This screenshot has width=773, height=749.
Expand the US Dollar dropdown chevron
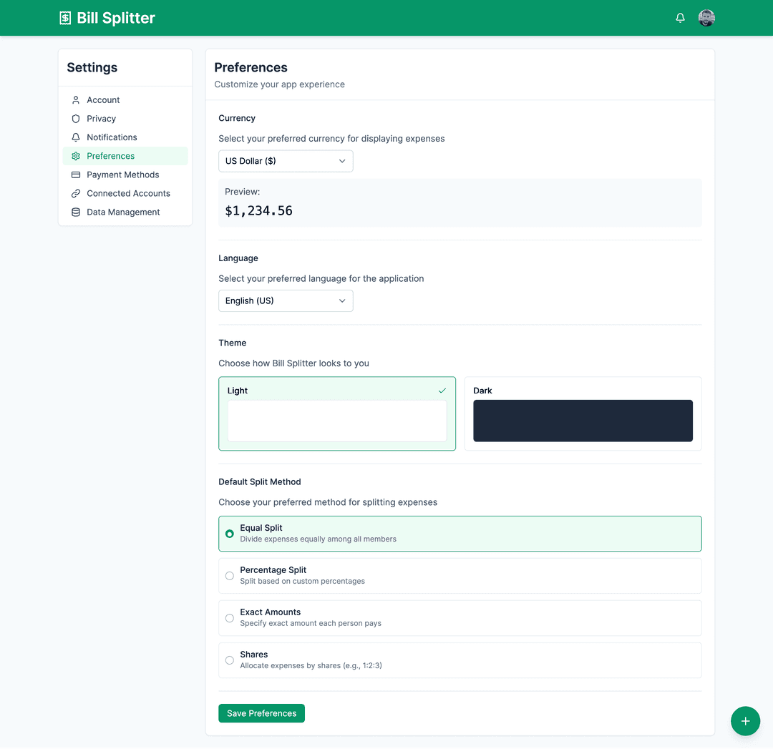click(x=343, y=161)
